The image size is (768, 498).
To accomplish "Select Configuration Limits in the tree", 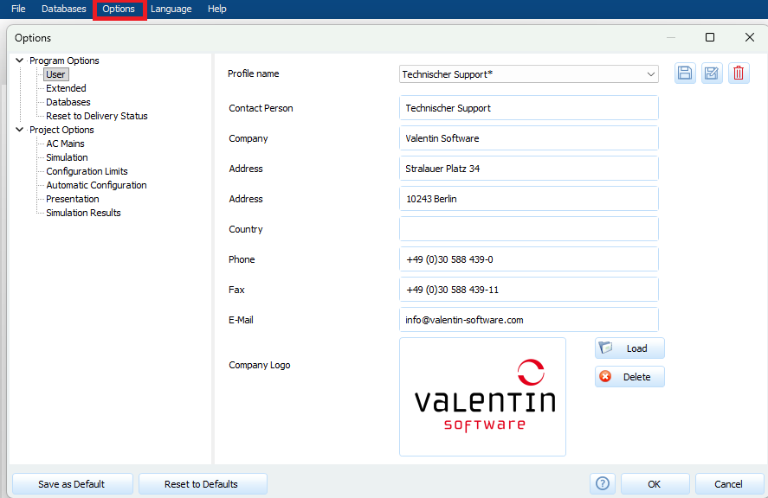I will [x=87, y=171].
